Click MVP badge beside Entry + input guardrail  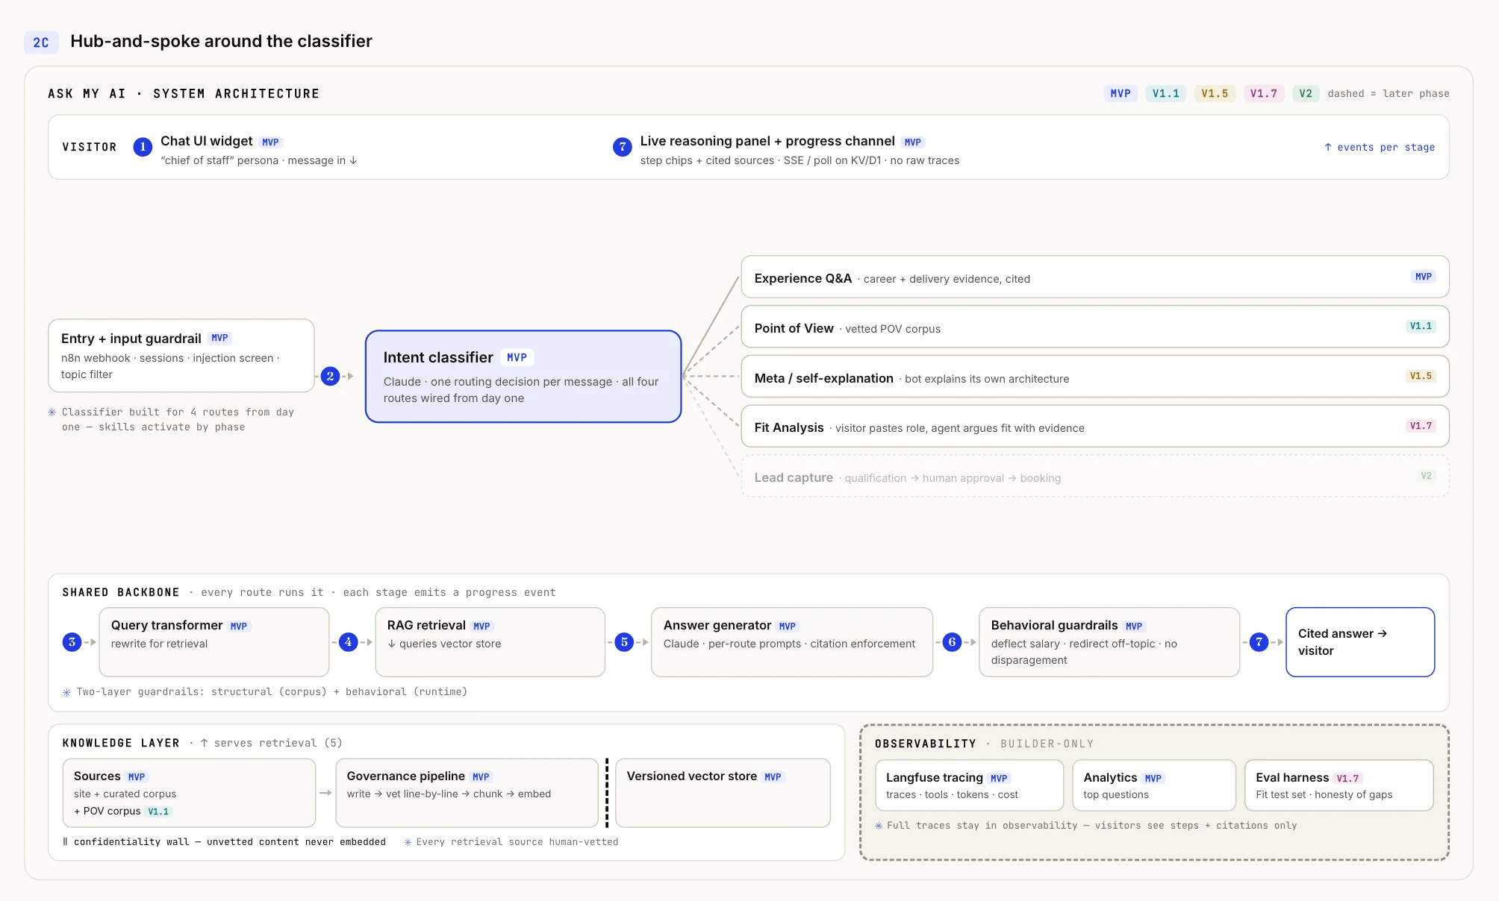coord(219,339)
